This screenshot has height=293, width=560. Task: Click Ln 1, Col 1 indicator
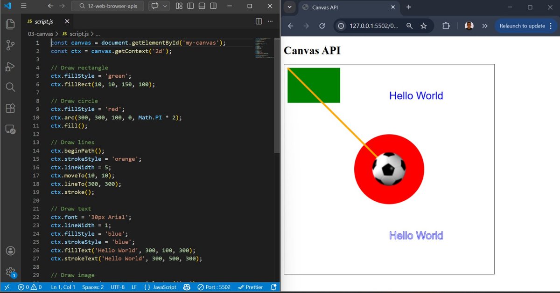[x=63, y=287]
